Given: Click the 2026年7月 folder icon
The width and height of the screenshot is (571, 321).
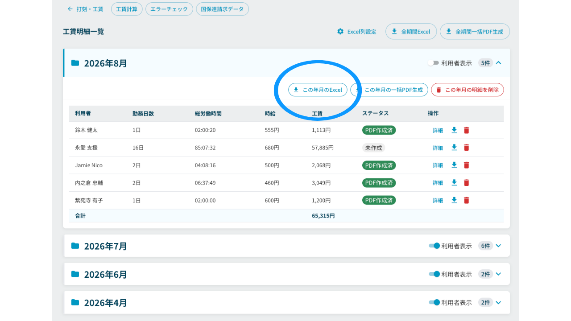Looking at the screenshot, I should [x=75, y=246].
